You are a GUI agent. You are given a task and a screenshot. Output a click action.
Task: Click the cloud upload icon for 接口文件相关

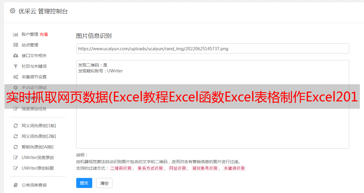[x=16, y=56]
